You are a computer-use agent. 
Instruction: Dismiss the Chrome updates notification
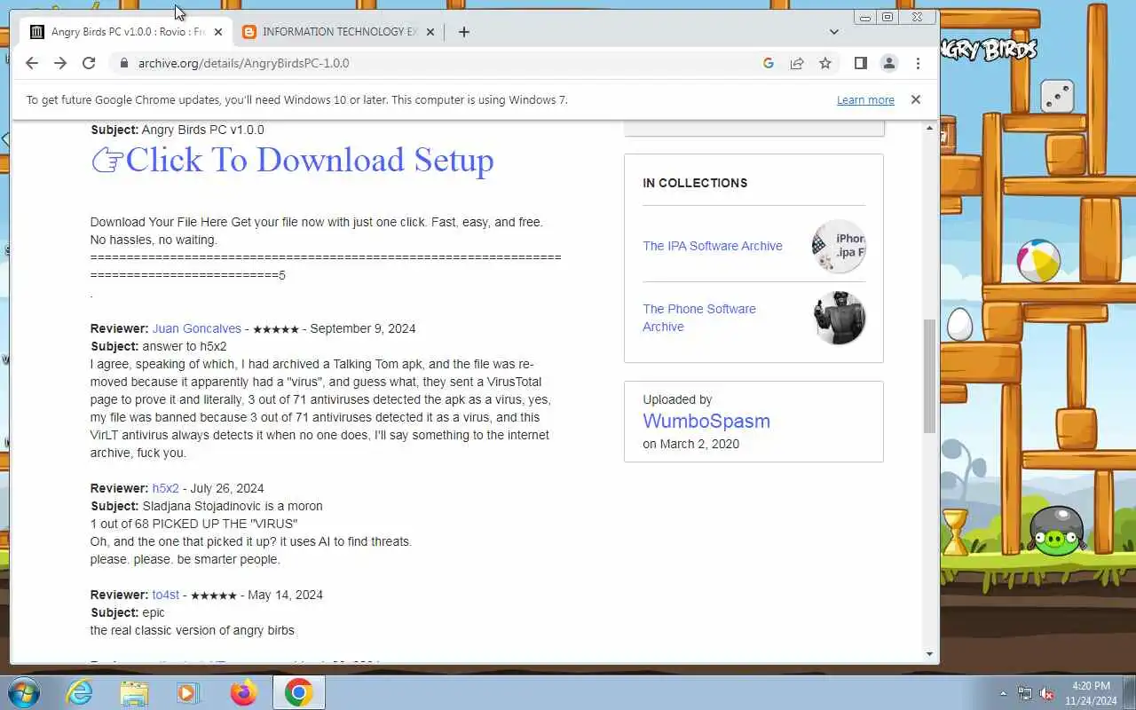coord(916,99)
